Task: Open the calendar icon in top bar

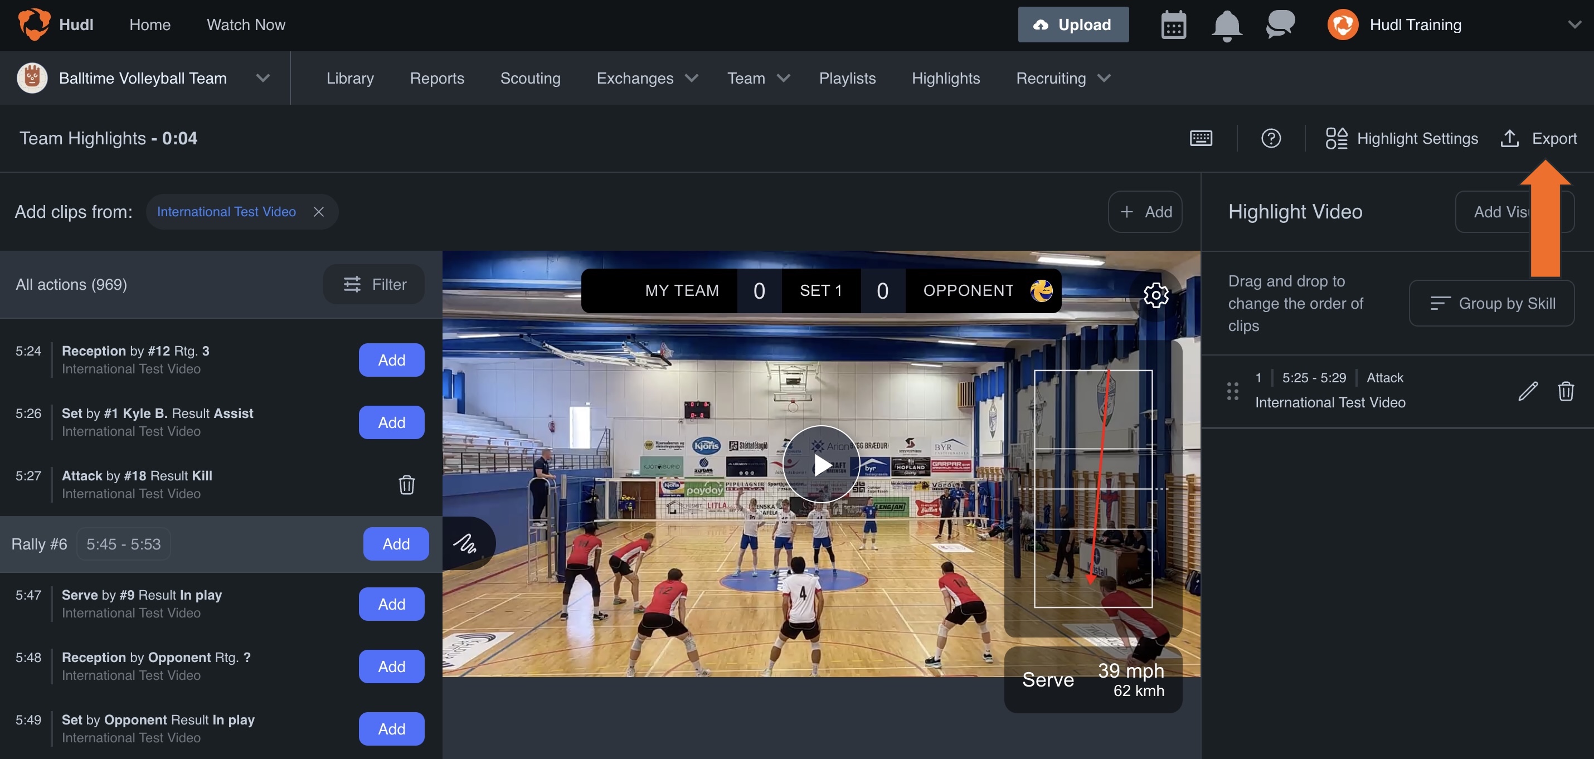Action: tap(1173, 26)
